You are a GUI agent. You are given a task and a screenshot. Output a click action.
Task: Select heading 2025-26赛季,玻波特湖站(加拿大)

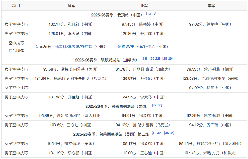coord(106,60)
